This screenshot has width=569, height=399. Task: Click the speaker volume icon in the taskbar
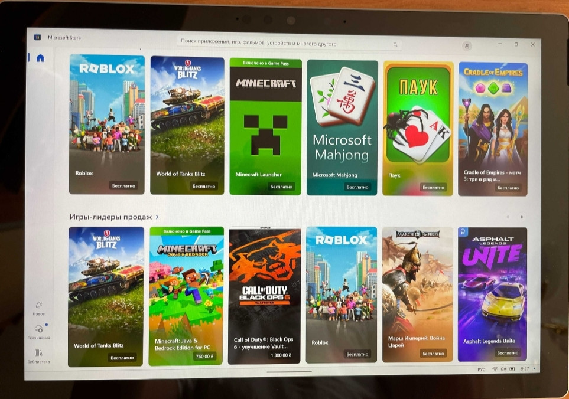tap(503, 369)
